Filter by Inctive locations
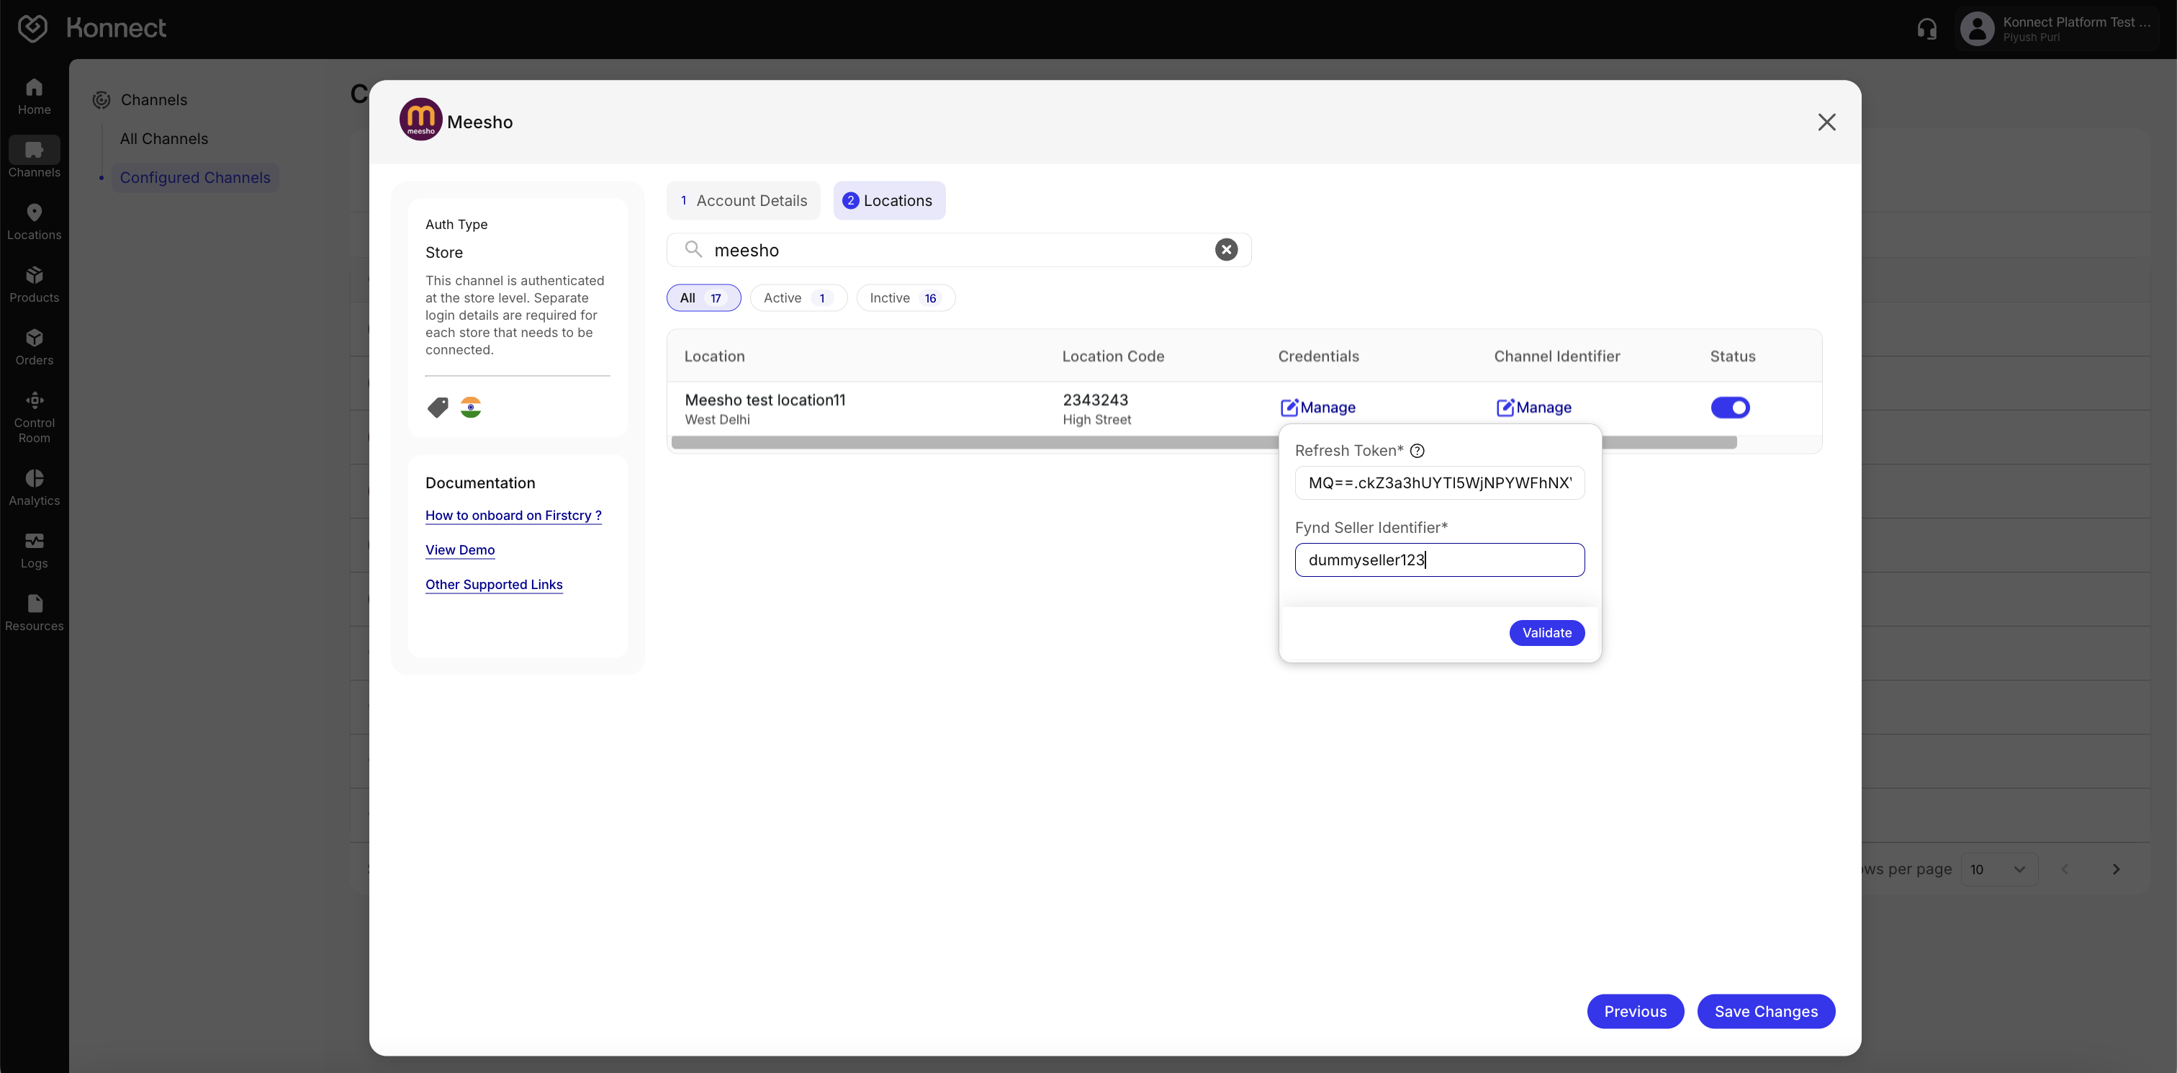The width and height of the screenshot is (2177, 1073). (905, 297)
